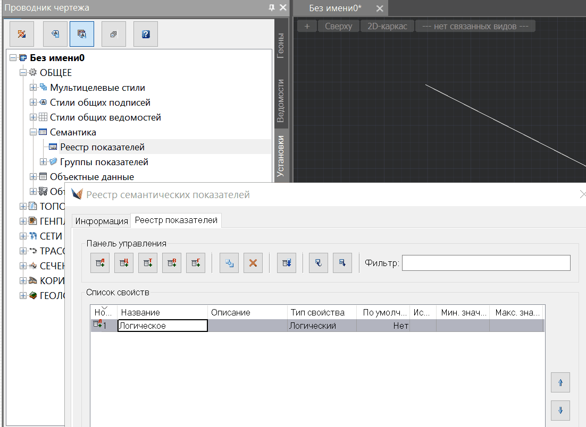The width and height of the screenshot is (586, 427).
Task: Click into the Фильтр input field
Action: click(485, 263)
